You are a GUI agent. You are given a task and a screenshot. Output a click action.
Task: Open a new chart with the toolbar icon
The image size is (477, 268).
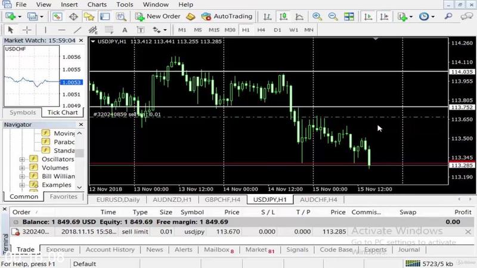[x=11, y=17]
